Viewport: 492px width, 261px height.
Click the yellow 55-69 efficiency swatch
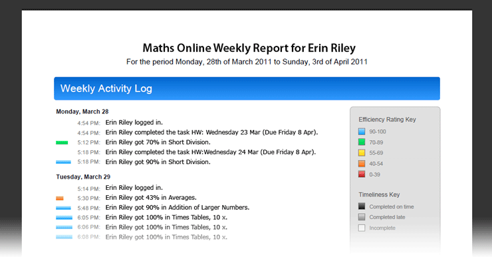tap(362, 153)
